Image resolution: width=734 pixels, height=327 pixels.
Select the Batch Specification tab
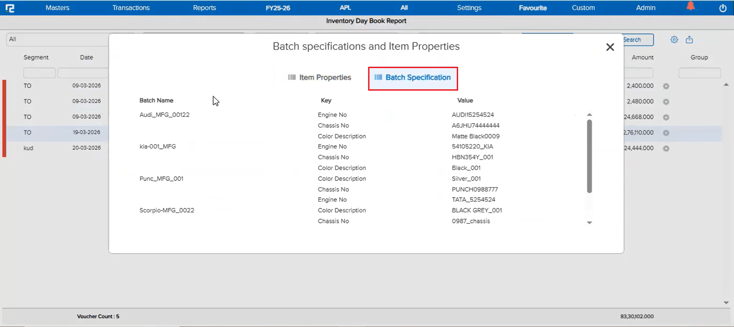point(412,78)
